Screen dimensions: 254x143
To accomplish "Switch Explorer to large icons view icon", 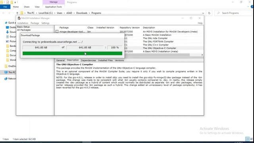I will (251, 139).
